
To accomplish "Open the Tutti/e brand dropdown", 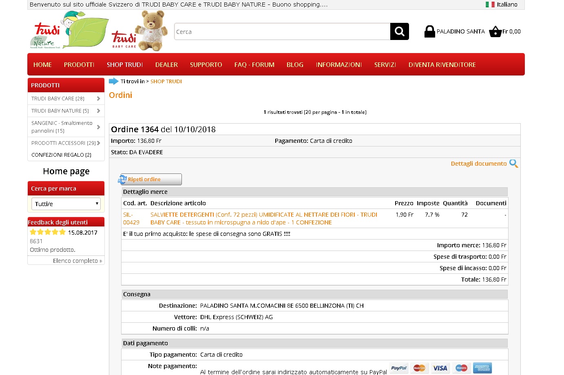I will pos(66,204).
